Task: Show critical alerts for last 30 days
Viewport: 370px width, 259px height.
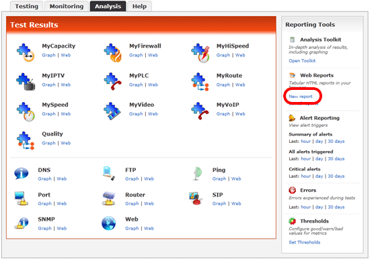Action: pos(336,176)
